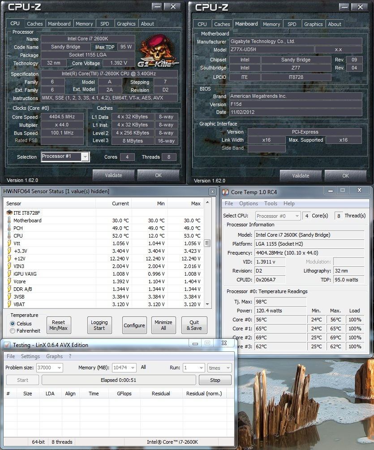
Task: Open About tab in left CPU-Z window
Action: 147,24
